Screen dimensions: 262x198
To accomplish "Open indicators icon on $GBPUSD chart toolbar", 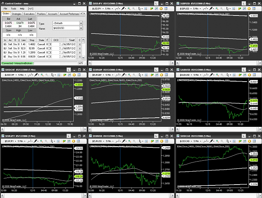I will point(239,8).
